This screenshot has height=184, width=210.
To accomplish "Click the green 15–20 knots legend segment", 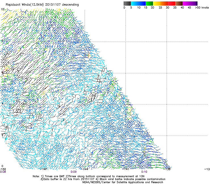I will coord(149,3).
